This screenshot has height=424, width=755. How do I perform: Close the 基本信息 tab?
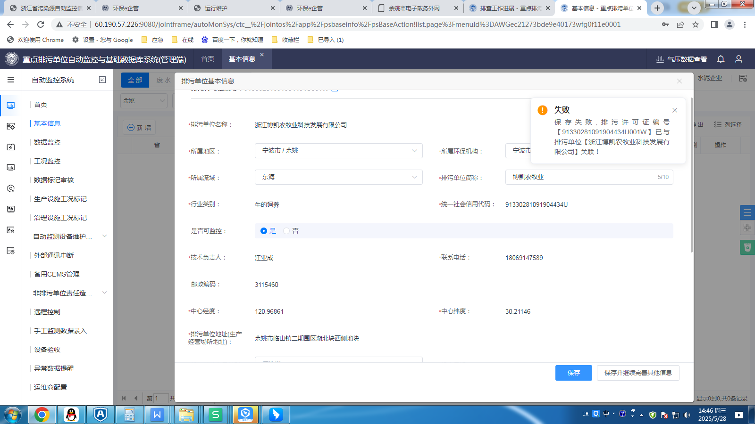pos(262,55)
